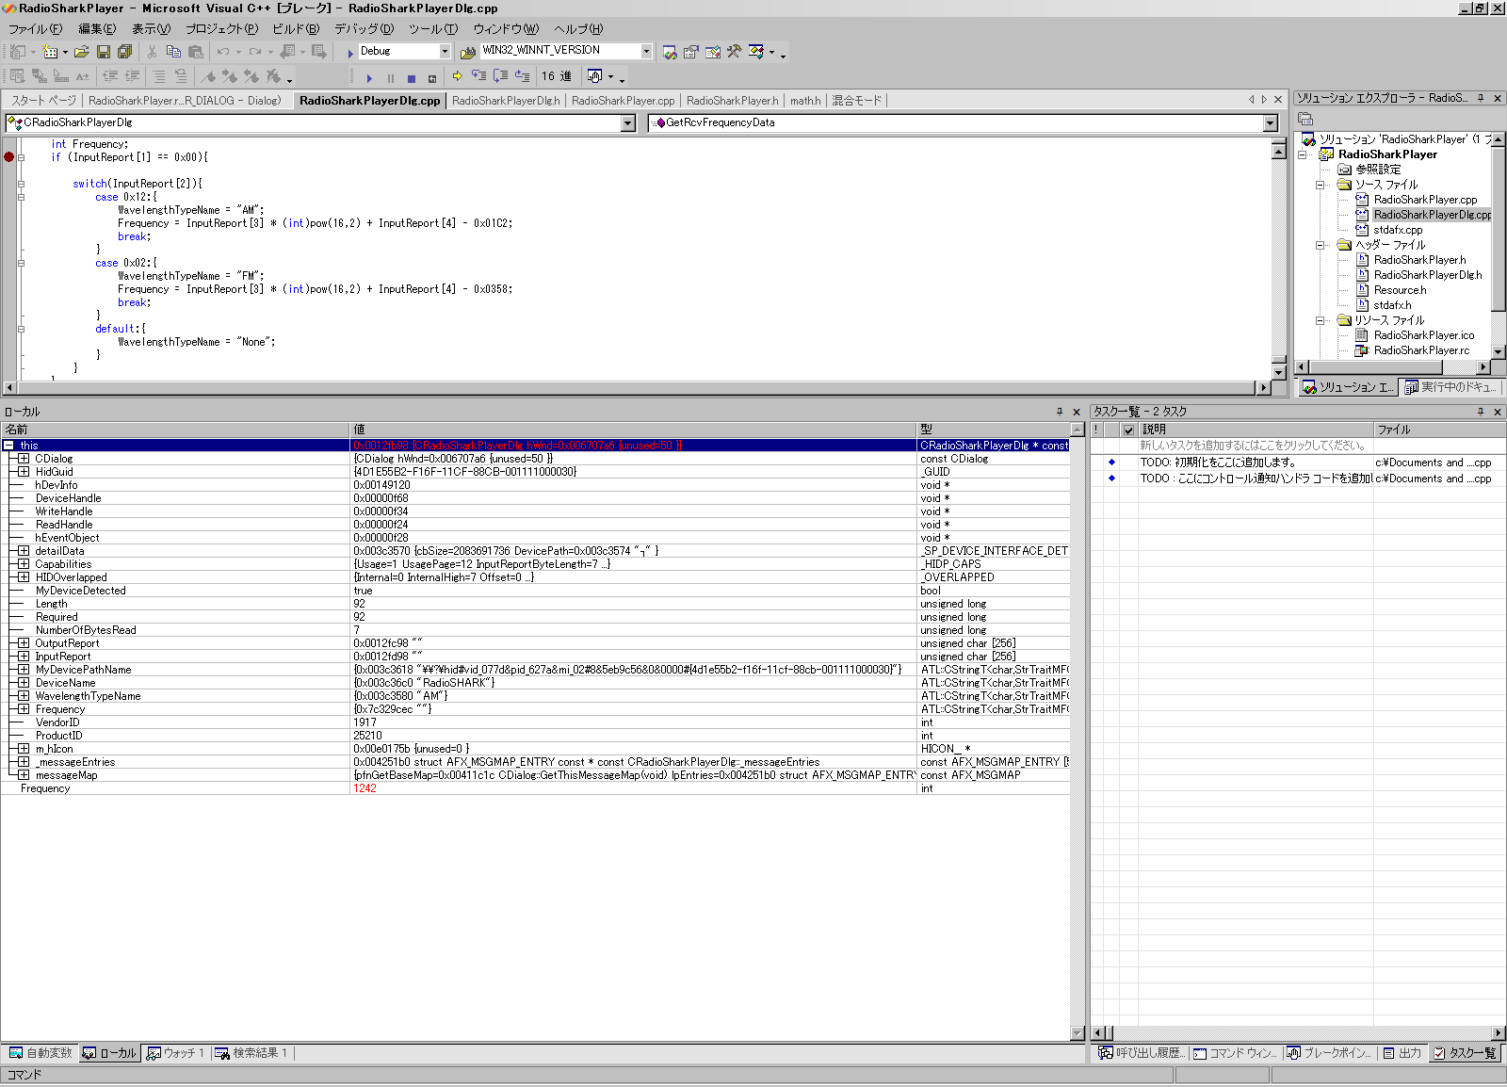Switch to the 自動変数 tab
The width and height of the screenshot is (1507, 1087).
click(x=41, y=1053)
